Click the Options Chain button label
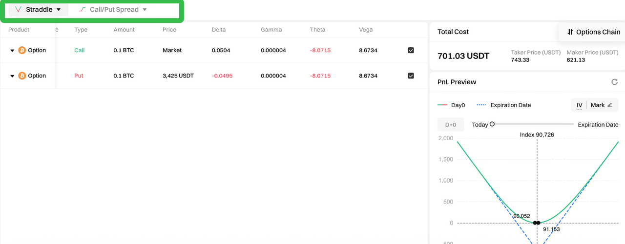This screenshot has width=625, height=244. pyautogui.click(x=598, y=32)
